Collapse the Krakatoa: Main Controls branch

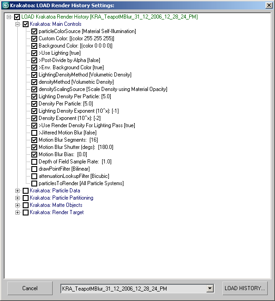[18, 24]
